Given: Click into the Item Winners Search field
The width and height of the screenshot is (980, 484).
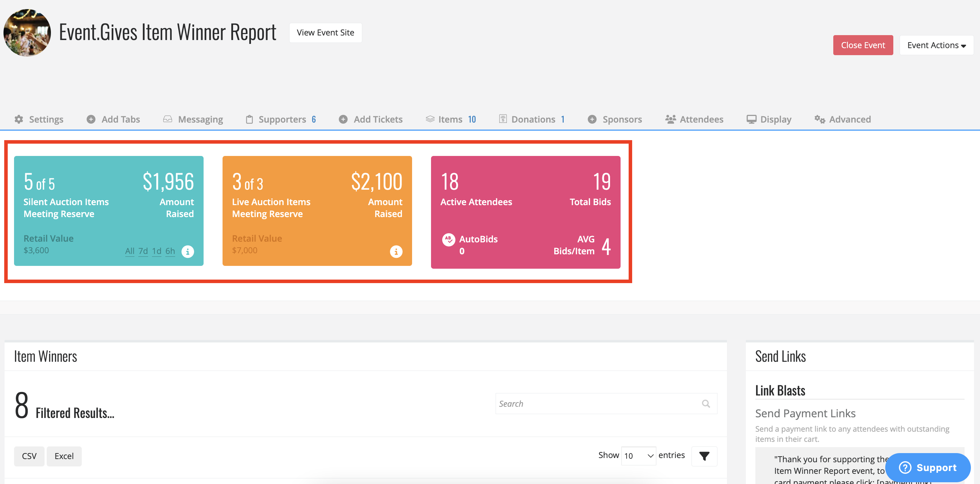Looking at the screenshot, I should coord(606,404).
